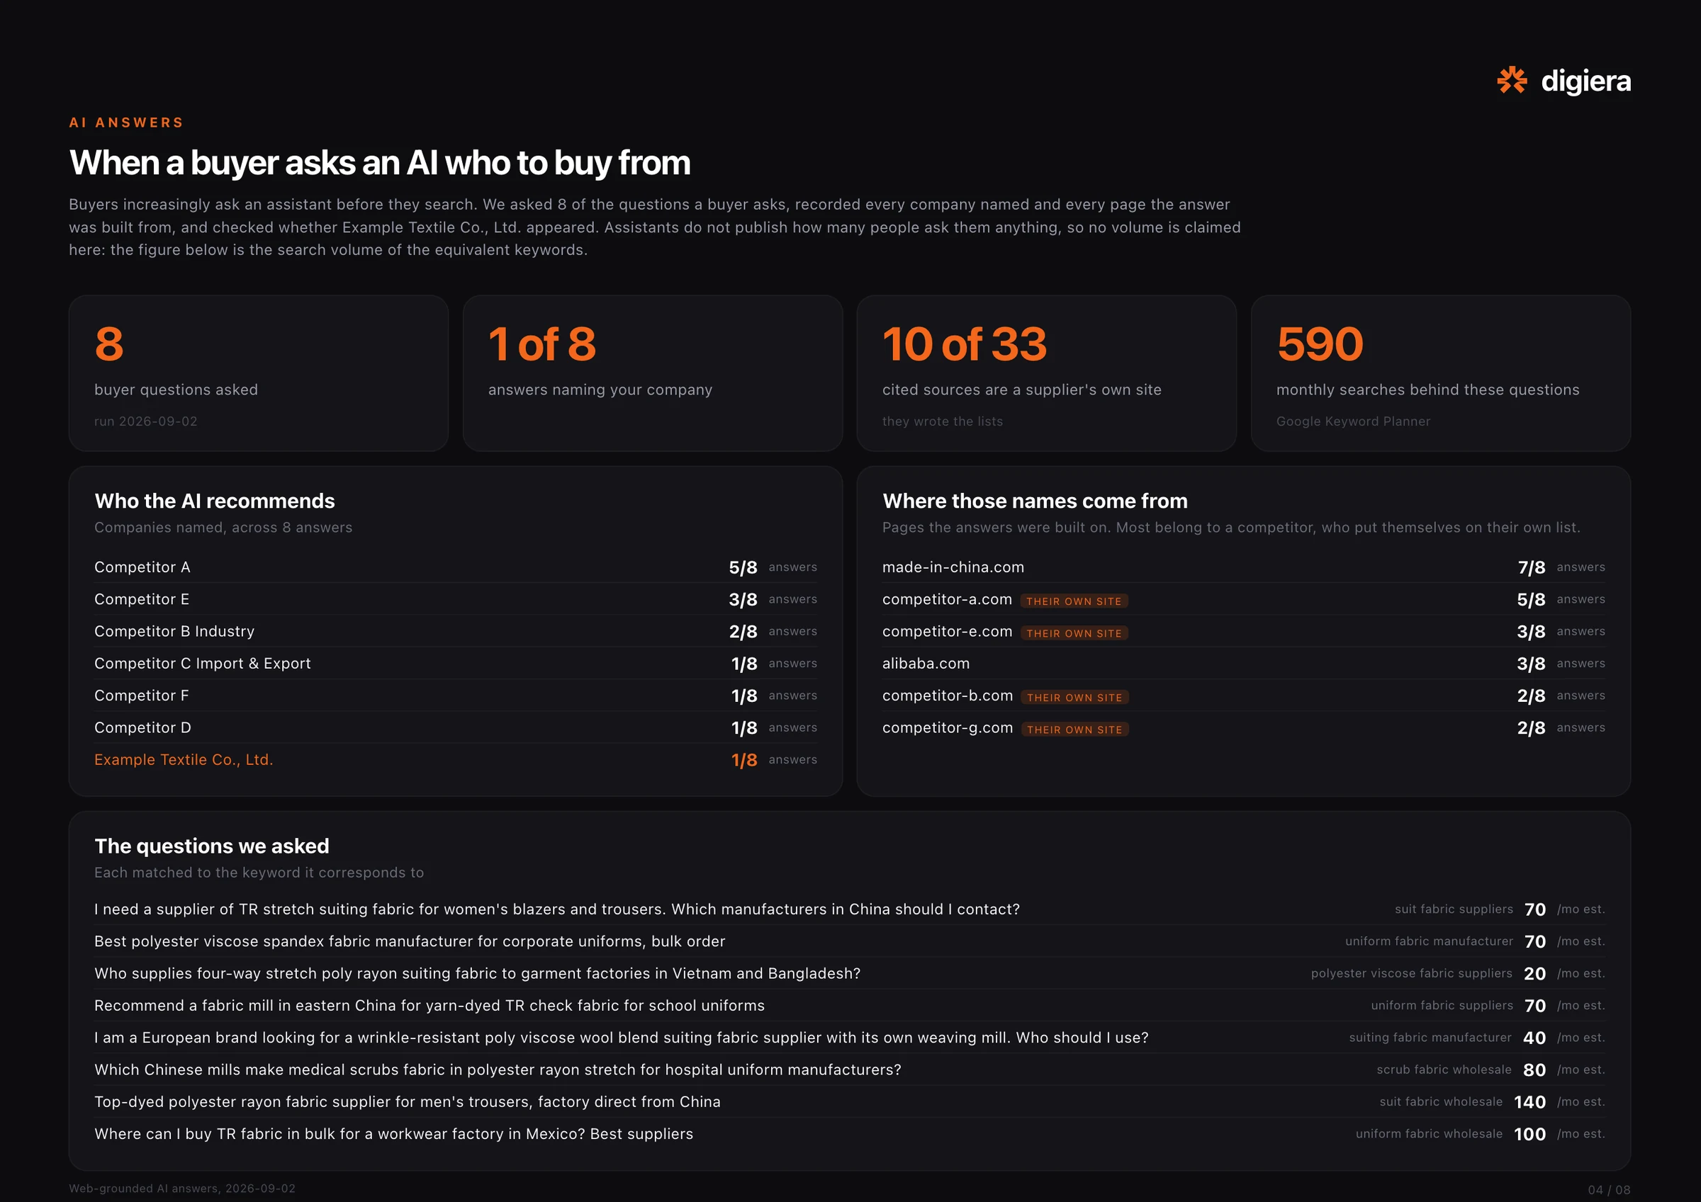Image resolution: width=1701 pixels, height=1202 pixels.
Task: Select 'made-in-china.com' source row
Action: [x=953, y=567]
